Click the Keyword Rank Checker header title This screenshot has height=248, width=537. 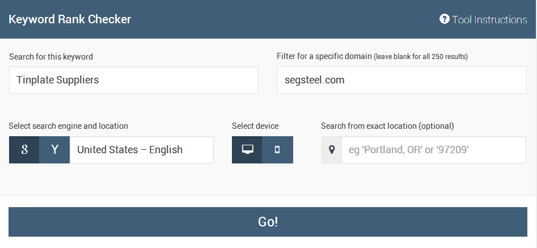point(70,19)
